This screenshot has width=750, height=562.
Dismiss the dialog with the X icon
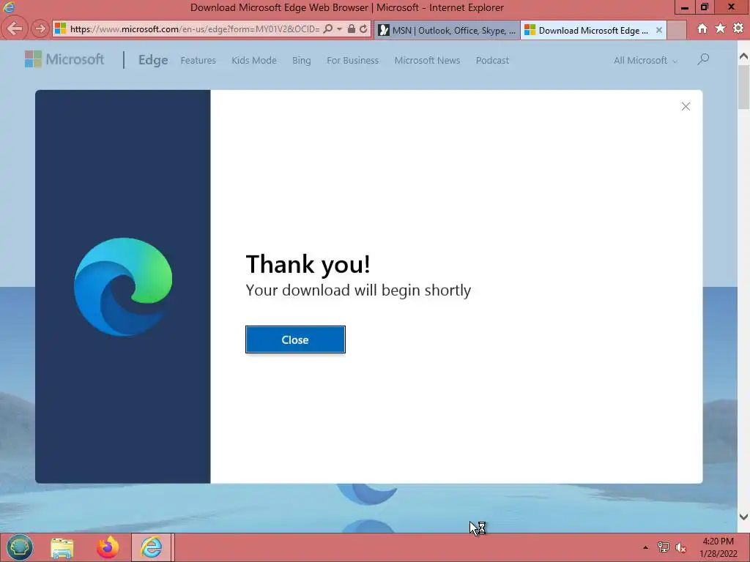[x=686, y=107]
